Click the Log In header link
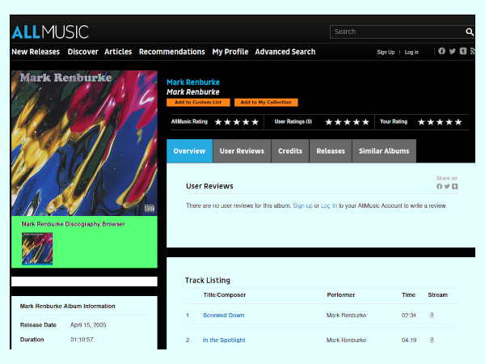Viewport: 485px width, 364px height. point(411,53)
